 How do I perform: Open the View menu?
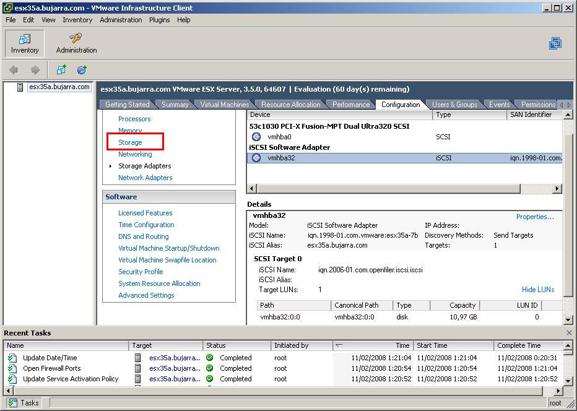pos(48,20)
